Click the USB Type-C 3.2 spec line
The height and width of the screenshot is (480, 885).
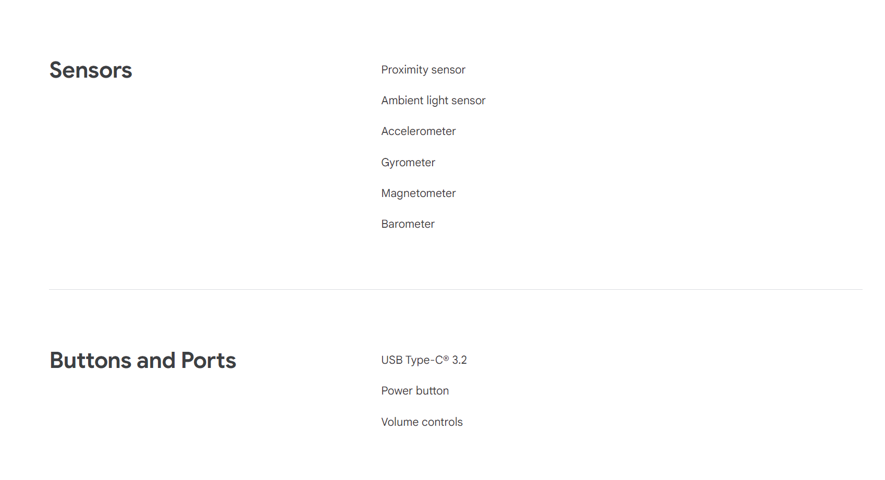coord(424,360)
